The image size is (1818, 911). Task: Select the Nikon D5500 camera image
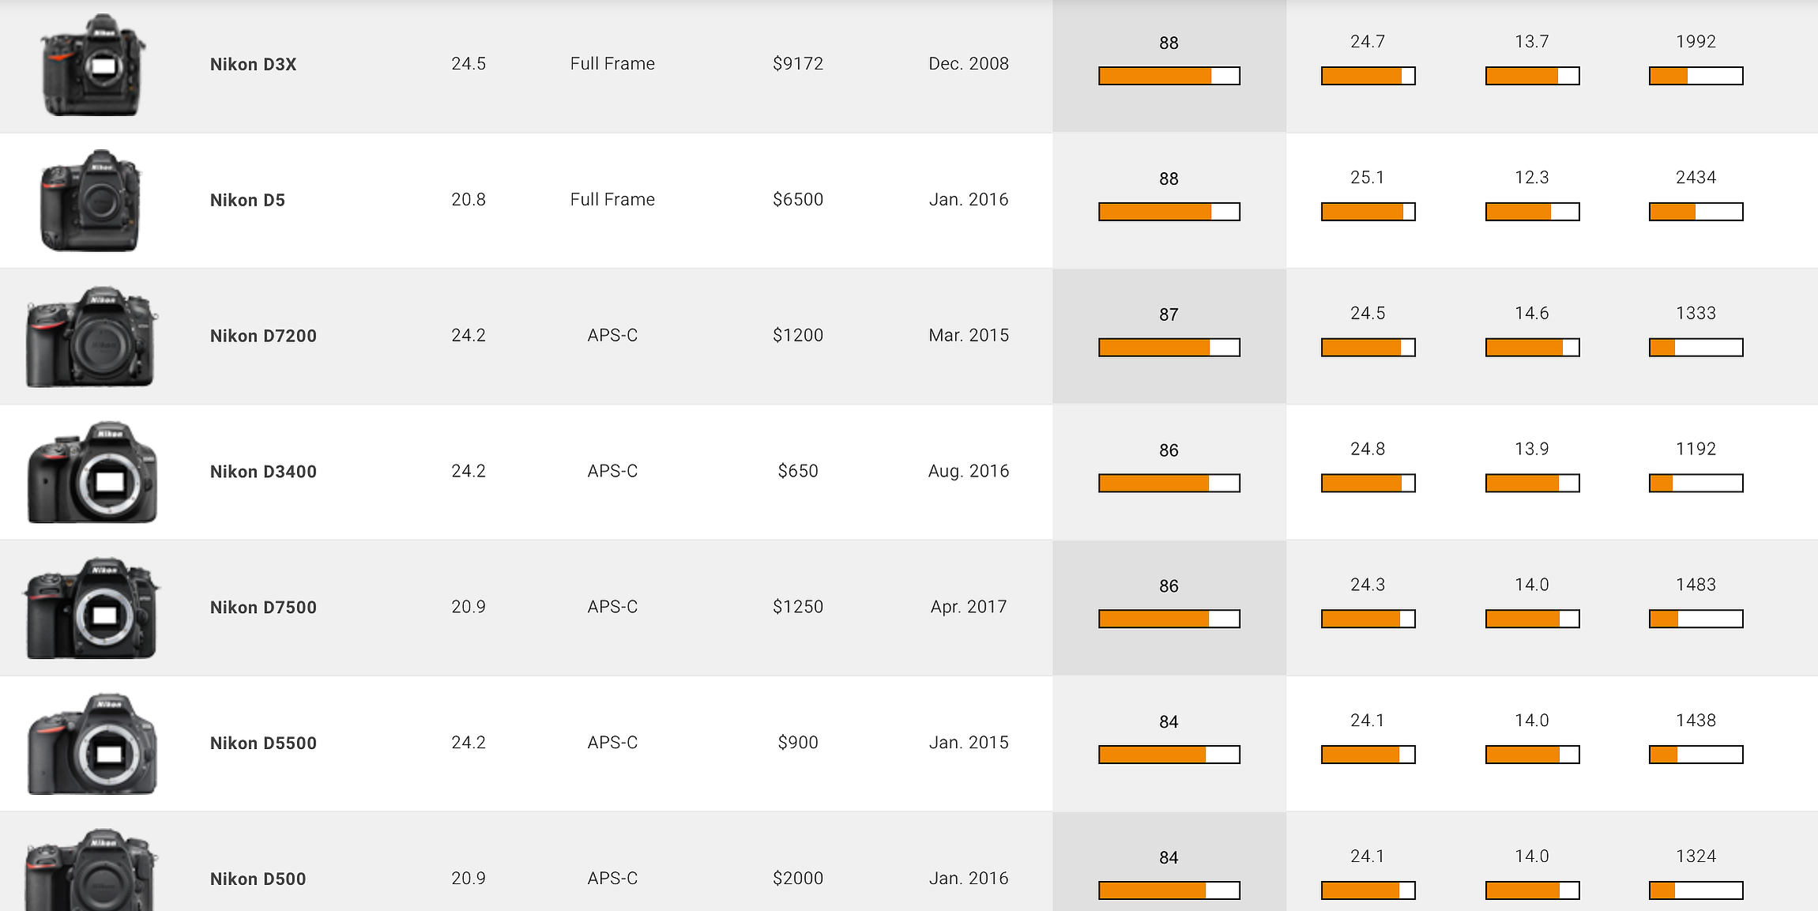coord(92,743)
